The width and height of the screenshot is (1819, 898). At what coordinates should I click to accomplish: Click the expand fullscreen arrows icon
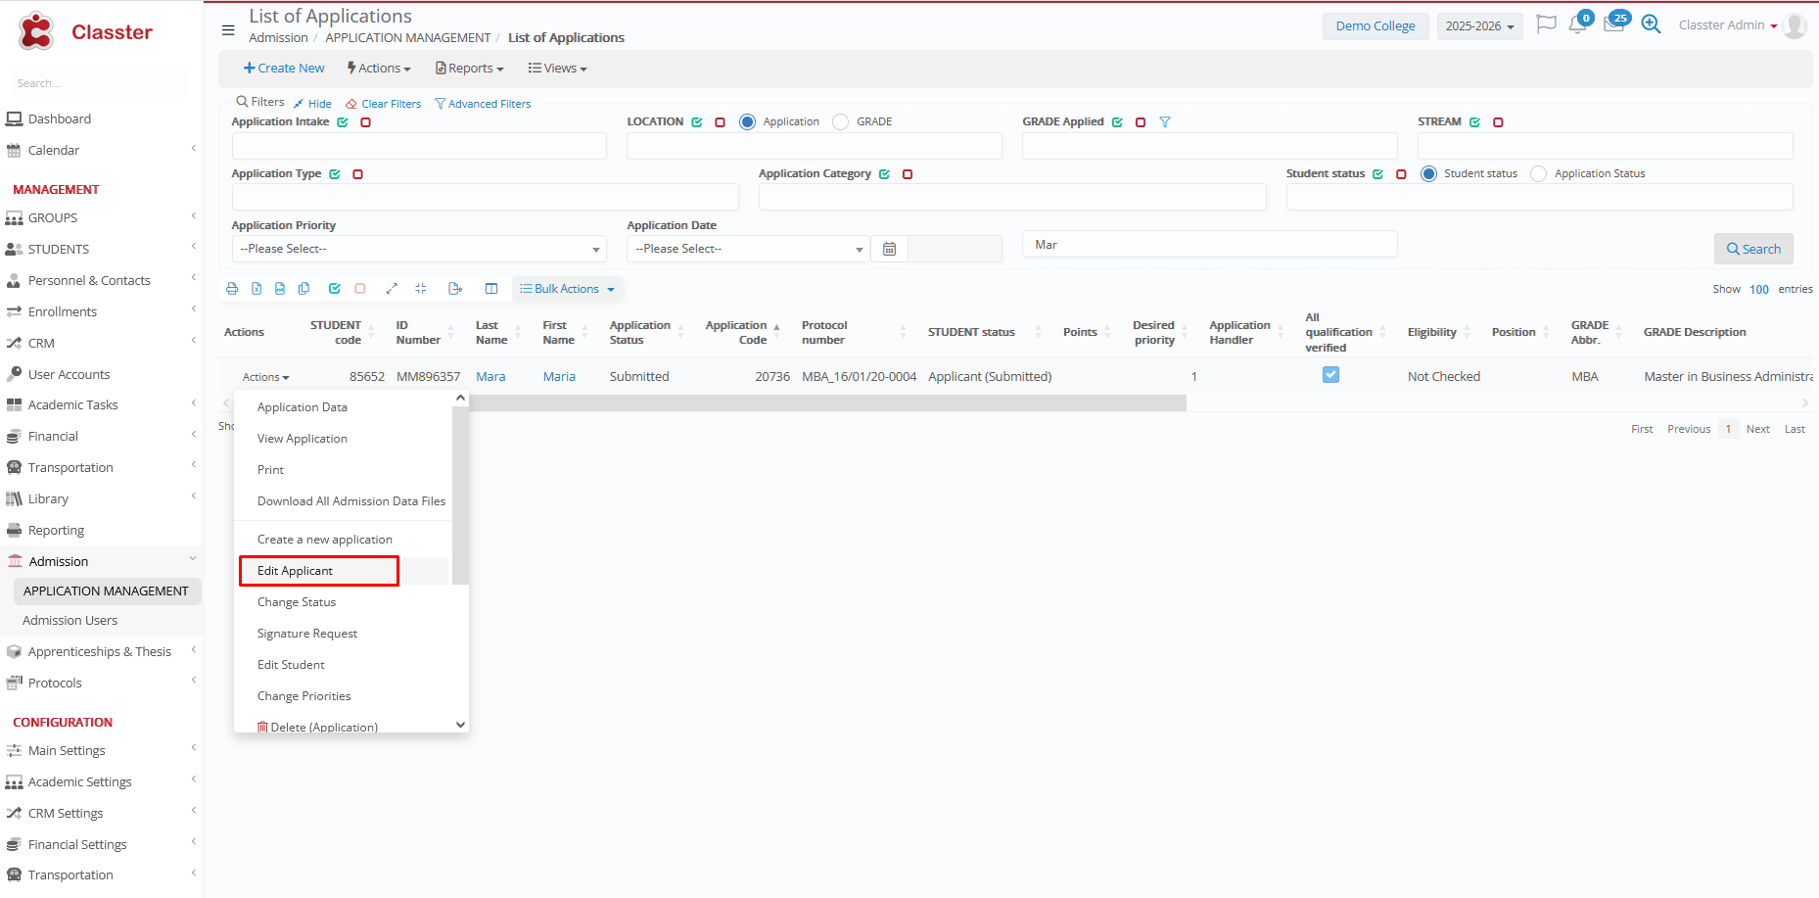point(392,289)
